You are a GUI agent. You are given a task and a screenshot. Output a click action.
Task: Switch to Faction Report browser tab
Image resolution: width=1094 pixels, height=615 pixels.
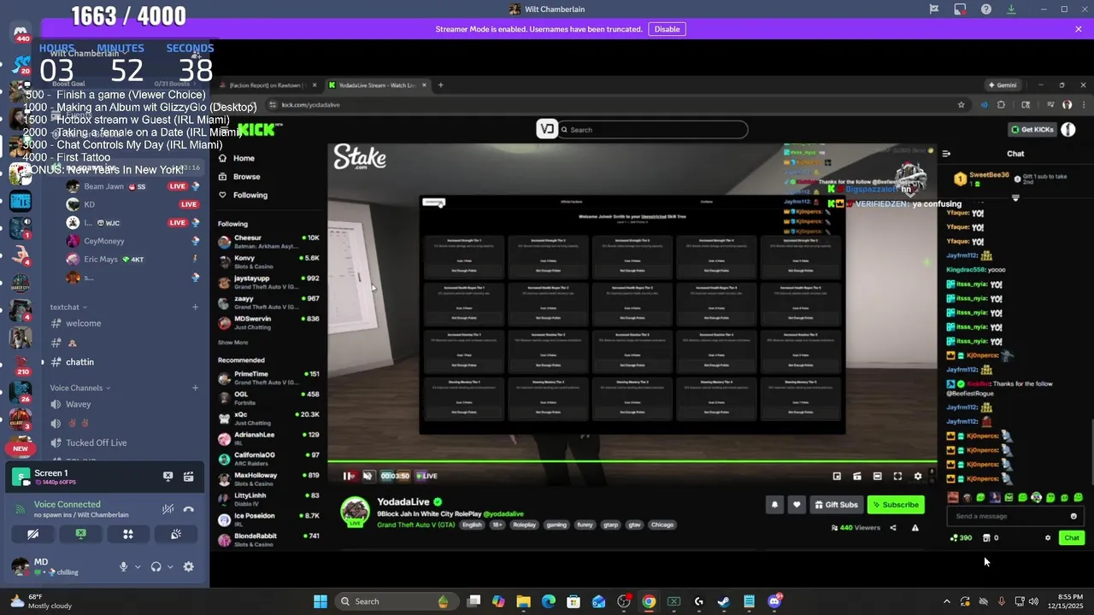269,85
